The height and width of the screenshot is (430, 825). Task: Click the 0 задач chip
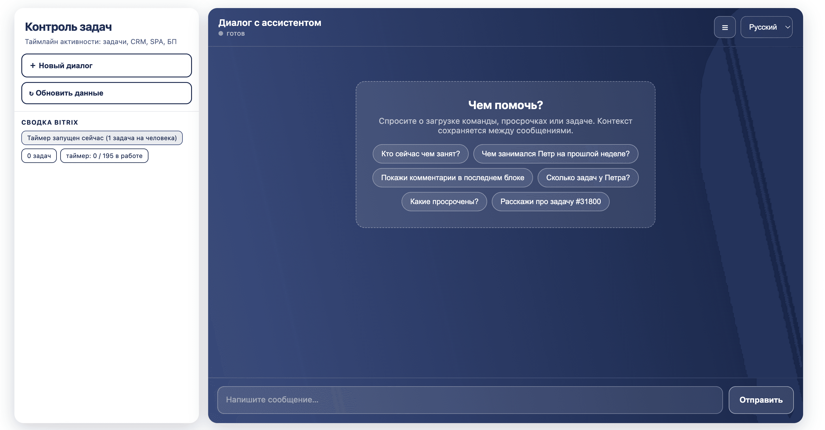click(x=39, y=156)
